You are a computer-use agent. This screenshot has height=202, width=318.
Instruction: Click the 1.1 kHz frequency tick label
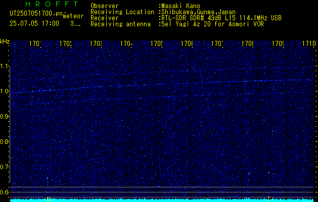pos(4,66)
